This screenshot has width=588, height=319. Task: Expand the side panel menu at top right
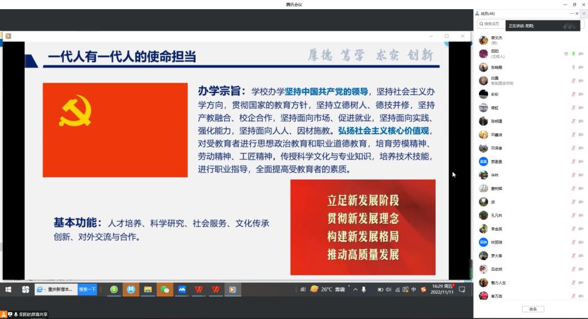[584, 13]
